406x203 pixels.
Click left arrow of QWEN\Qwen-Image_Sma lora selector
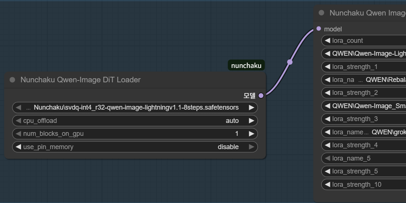327,106
